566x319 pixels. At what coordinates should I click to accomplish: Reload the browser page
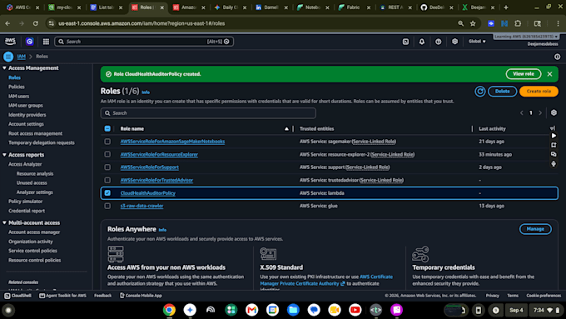point(35,23)
